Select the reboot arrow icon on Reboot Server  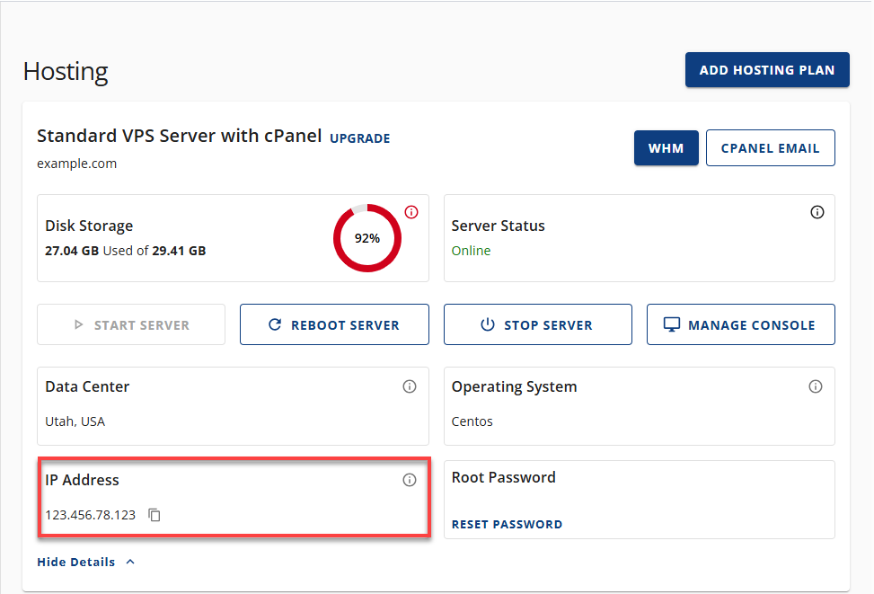pos(276,324)
